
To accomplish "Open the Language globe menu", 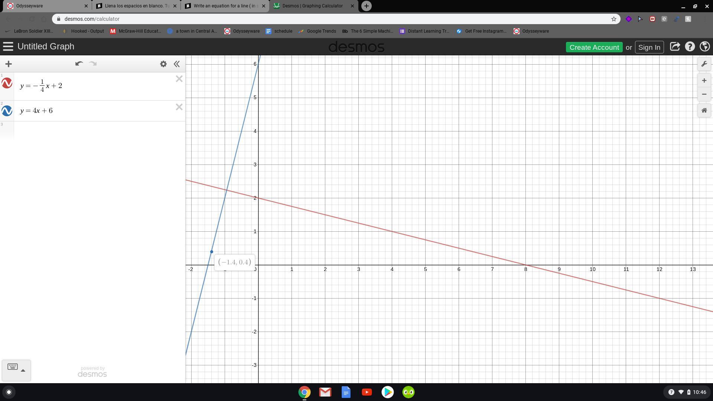I will point(704,47).
